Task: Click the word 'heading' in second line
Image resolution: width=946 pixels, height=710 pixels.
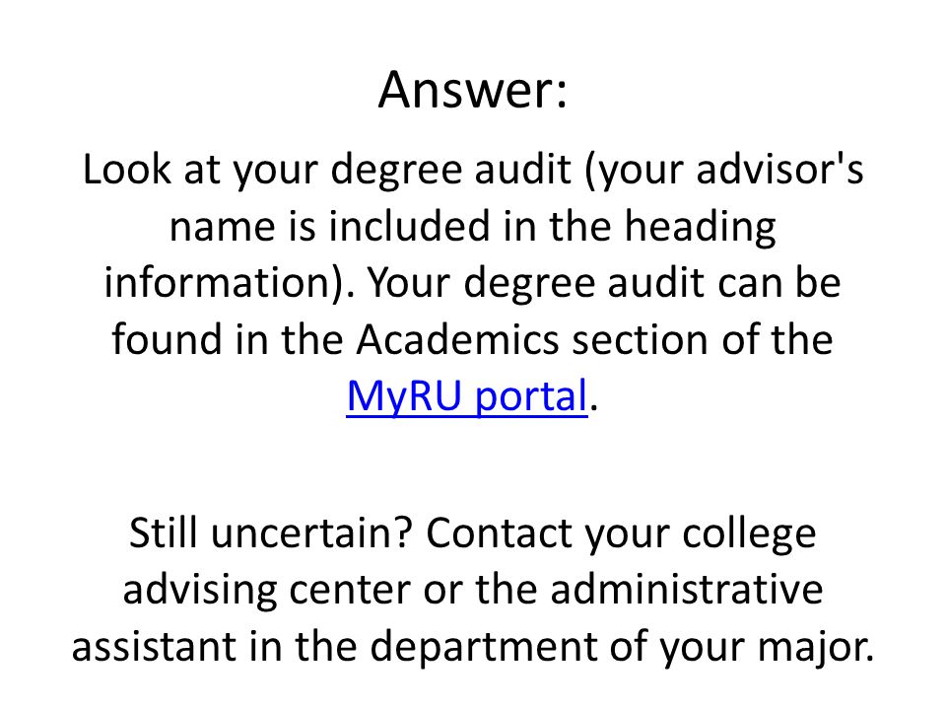Action: click(700, 228)
